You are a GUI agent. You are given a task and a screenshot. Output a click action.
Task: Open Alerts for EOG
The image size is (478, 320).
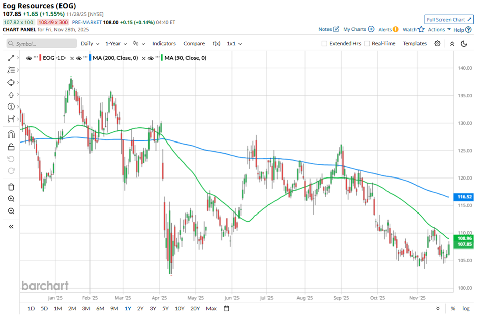[388, 29]
